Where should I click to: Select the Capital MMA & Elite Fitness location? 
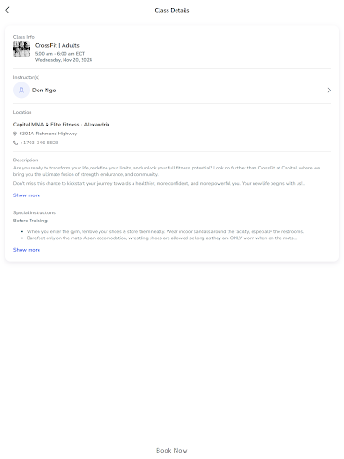coord(61,125)
